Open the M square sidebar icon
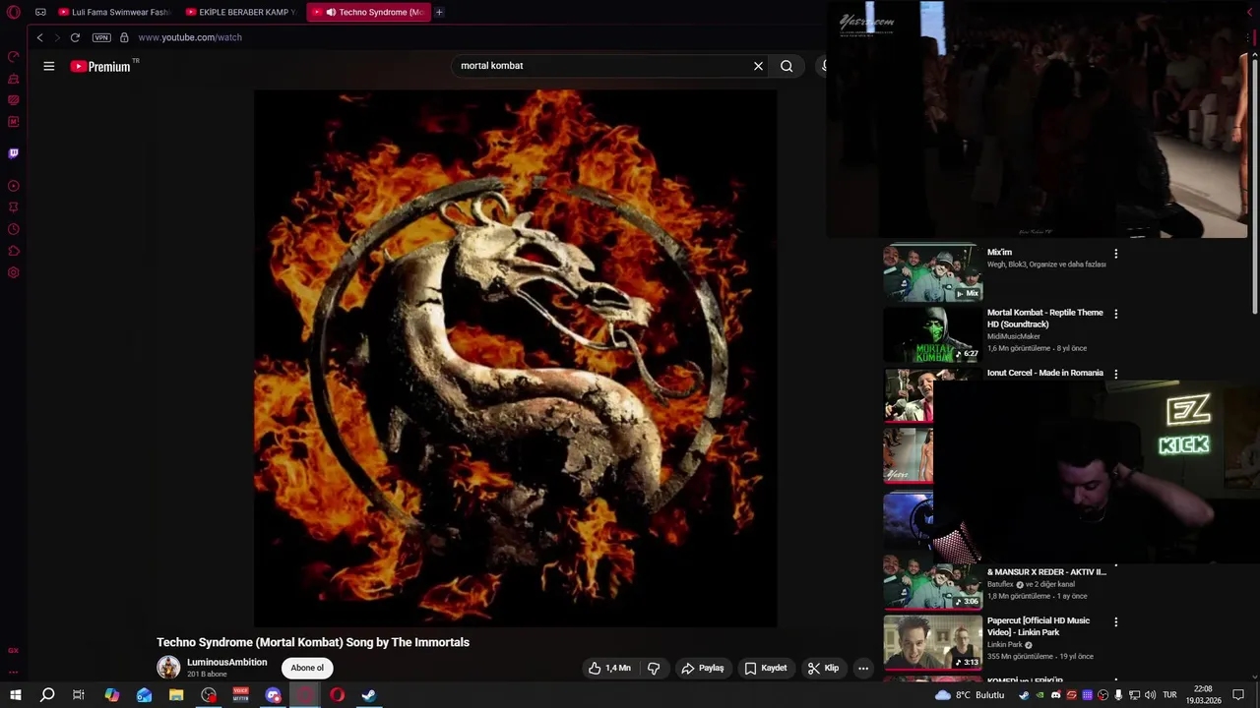Image resolution: width=1260 pixels, height=708 pixels. (x=14, y=122)
